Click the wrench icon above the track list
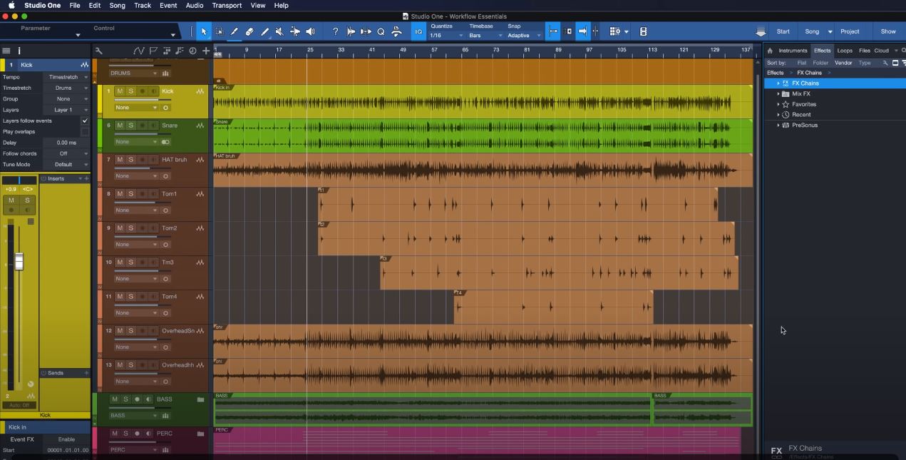 [x=99, y=51]
